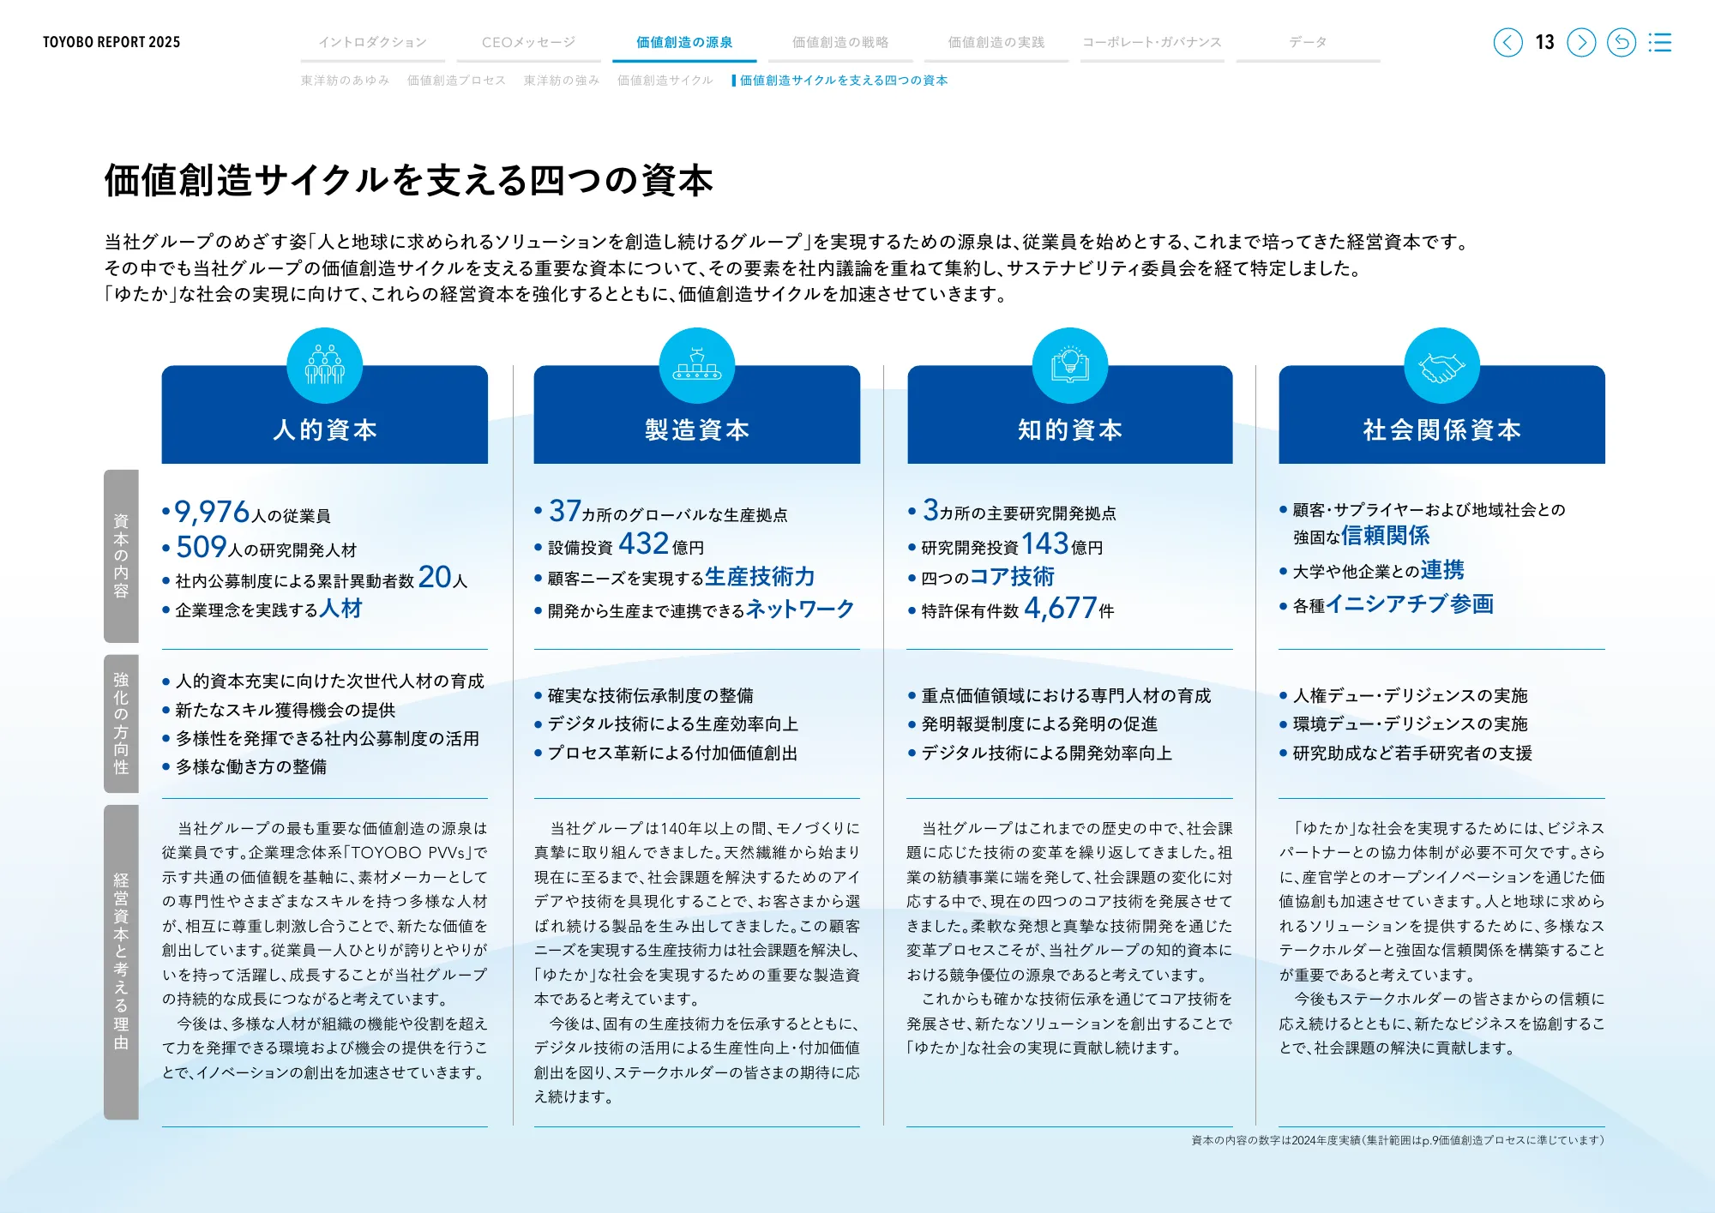Viewport: 1715px width, 1213px height.
Task: Open the 価値創造の戦略 section
Action: pyautogui.click(x=839, y=40)
